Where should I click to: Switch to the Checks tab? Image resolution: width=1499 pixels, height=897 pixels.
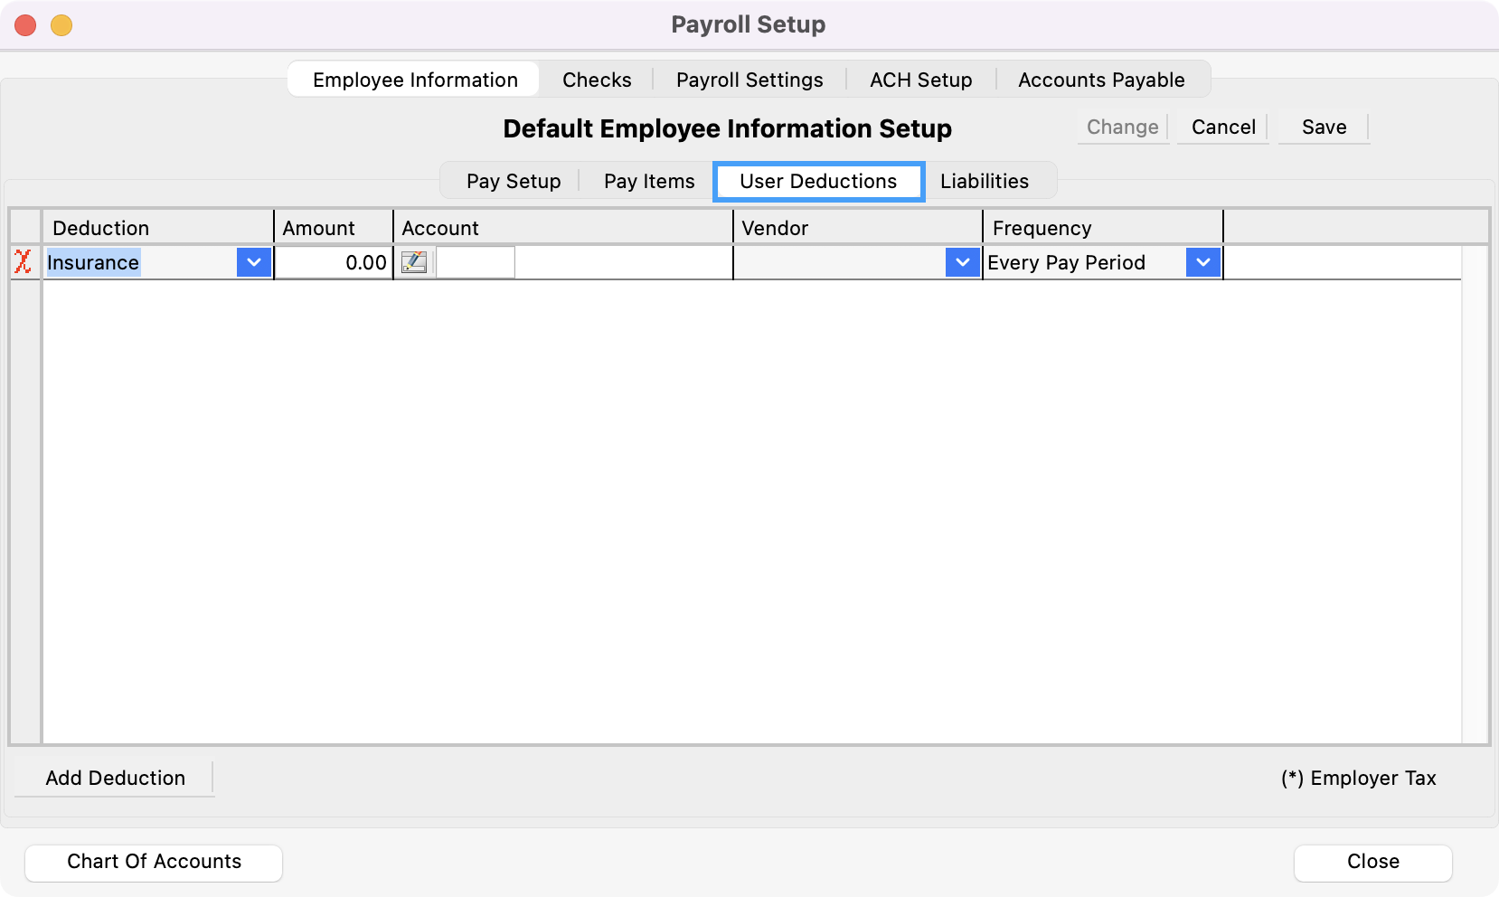[x=597, y=80]
